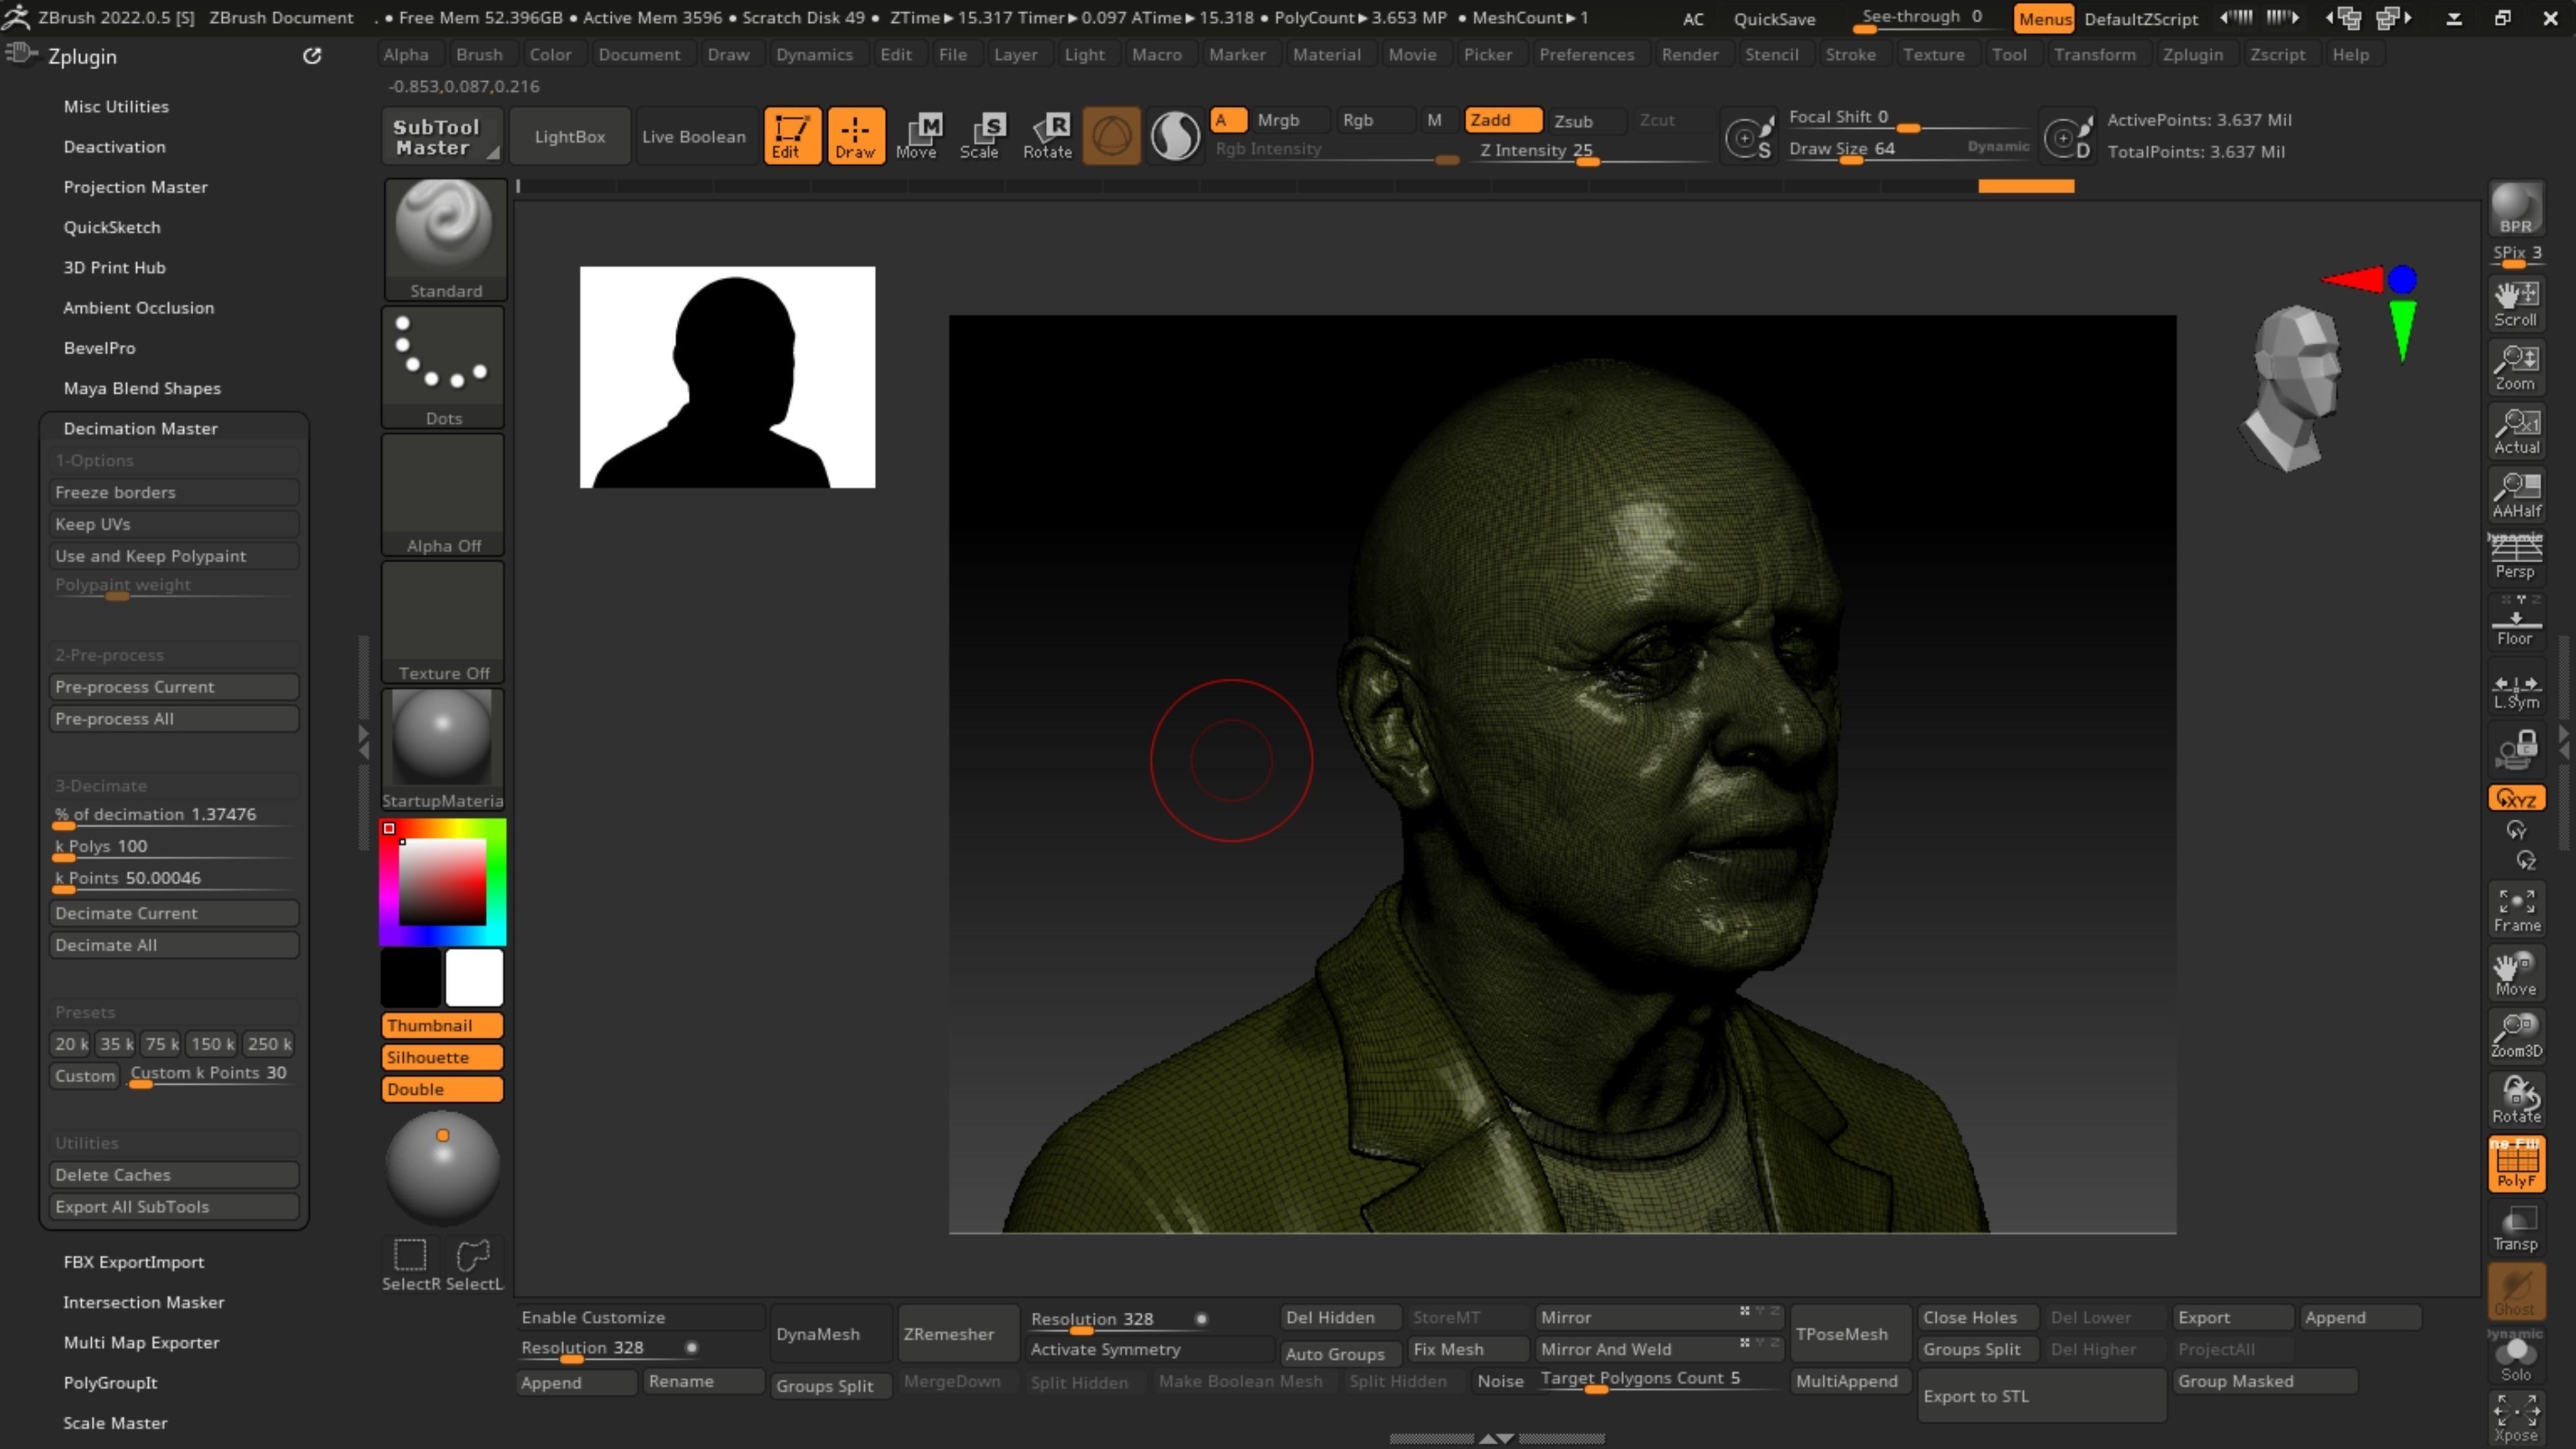Select the Scroll canvas icon
The height and width of the screenshot is (1449, 2576).
point(2516,304)
